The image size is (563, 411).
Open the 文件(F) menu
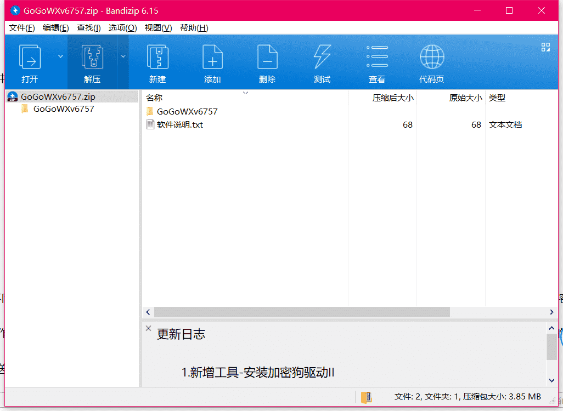pos(21,28)
